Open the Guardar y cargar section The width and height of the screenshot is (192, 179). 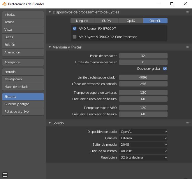tap(23, 104)
